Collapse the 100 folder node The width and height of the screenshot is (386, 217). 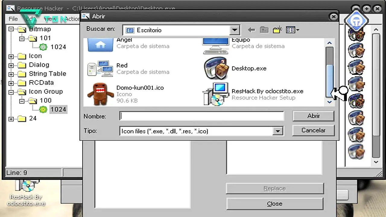(22, 101)
